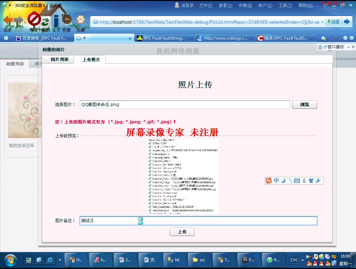
Task: Open dropdown arrow next to 无痕 icon
Action: tap(87, 23)
